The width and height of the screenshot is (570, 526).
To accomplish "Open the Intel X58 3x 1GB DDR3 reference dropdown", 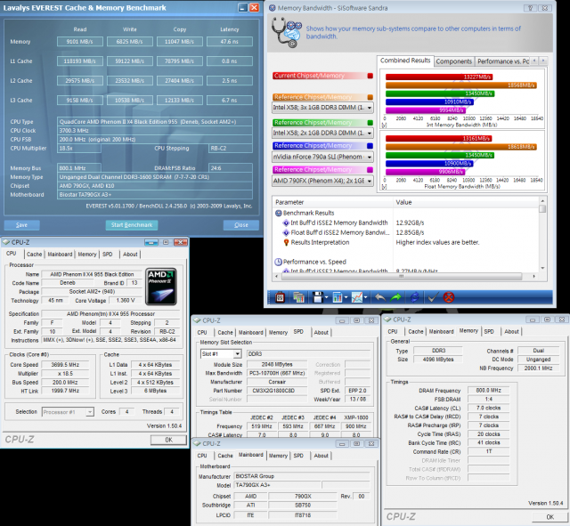I will click(322, 108).
